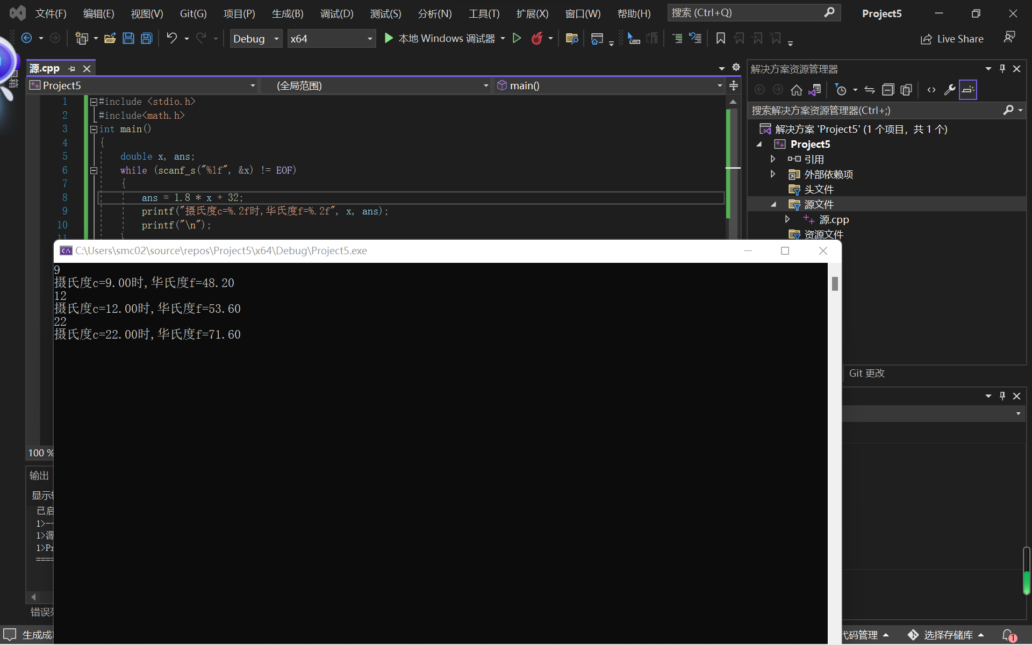Open the 生成(B) menu
Image resolution: width=1032 pixels, height=645 pixels.
click(x=288, y=13)
